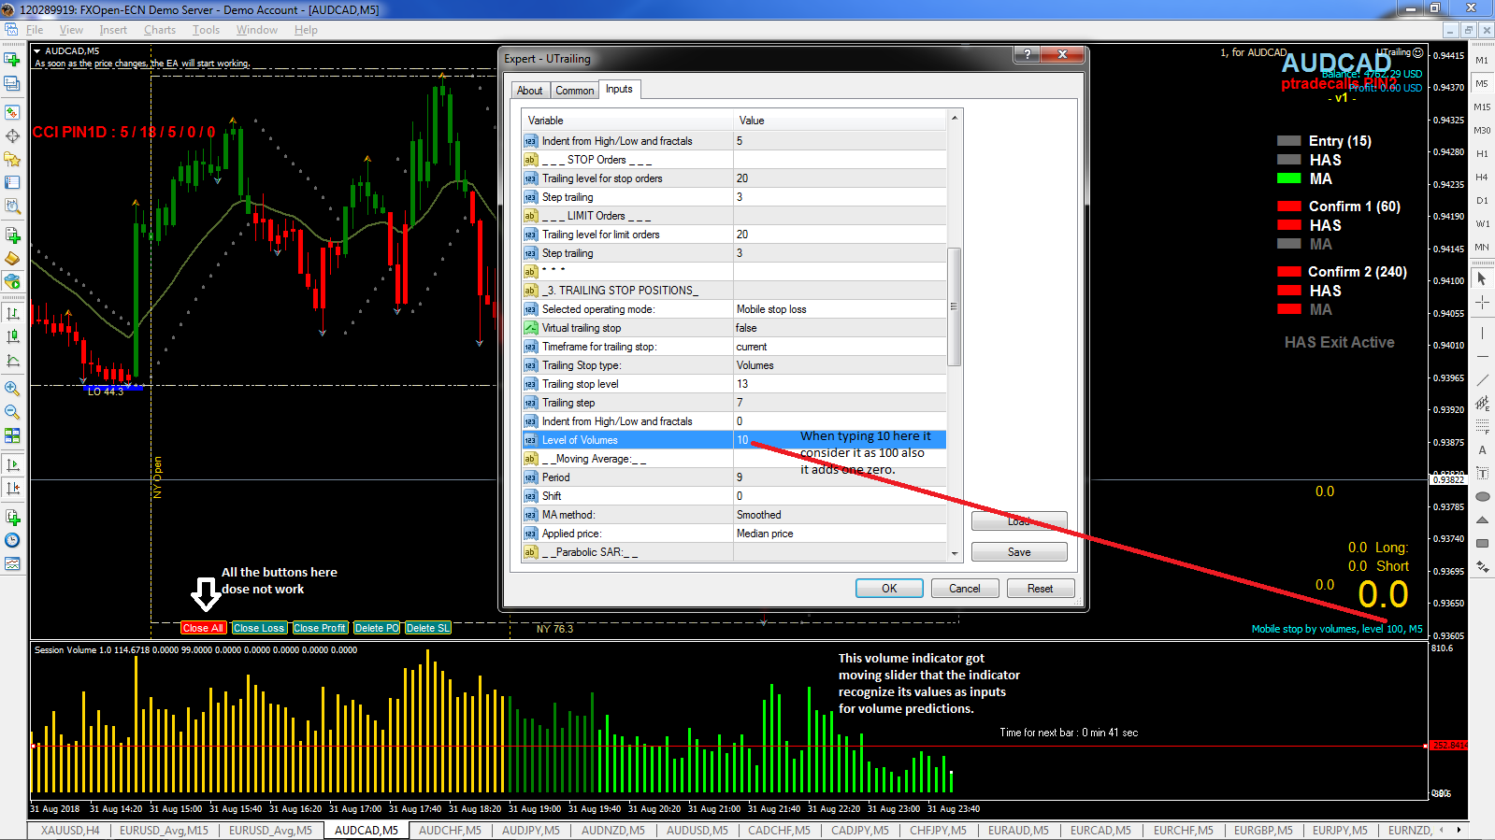
Task: Save the expert inputs to file
Action: 1019,552
